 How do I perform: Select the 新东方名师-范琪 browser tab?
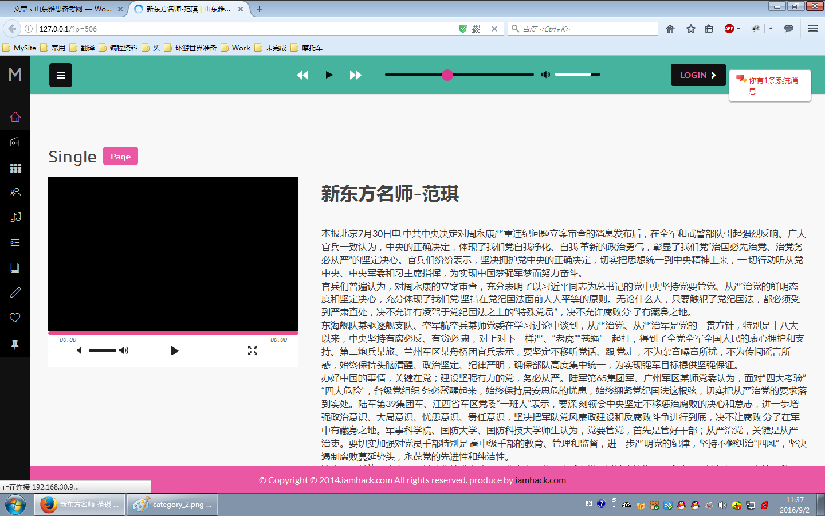[x=188, y=9]
